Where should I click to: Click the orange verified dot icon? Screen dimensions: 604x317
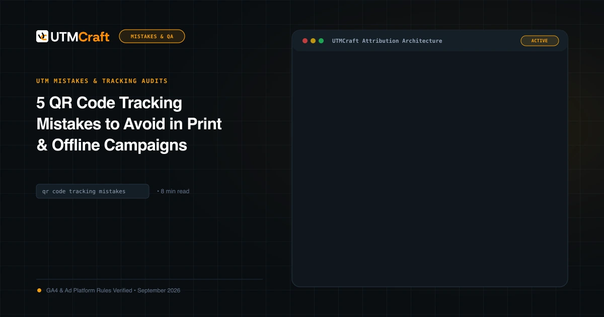click(x=39, y=290)
